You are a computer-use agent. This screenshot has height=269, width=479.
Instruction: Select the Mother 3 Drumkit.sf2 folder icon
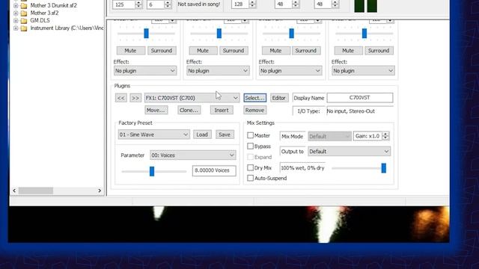24,5
